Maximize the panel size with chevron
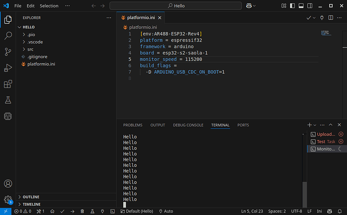The height and width of the screenshot is (215, 347). (x=330, y=125)
